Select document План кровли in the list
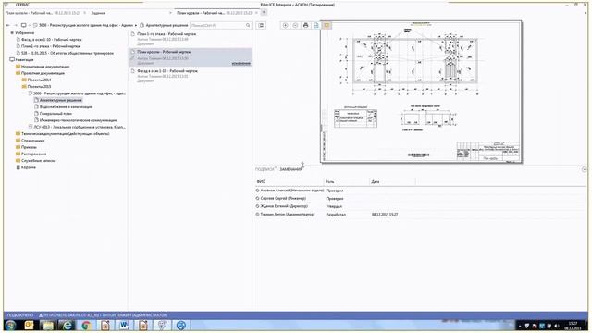 (x=191, y=57)
